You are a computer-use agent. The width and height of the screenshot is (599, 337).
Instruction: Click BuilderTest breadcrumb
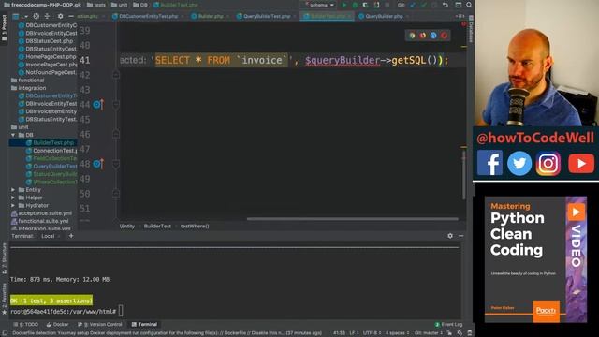click(x=157, y=227)
